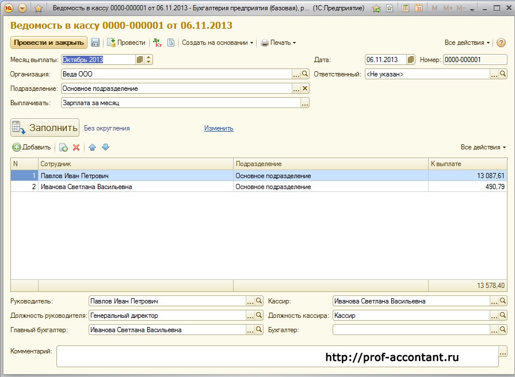
Task: Click the Месяц выплаты field Октябрь 2013
Action: coord(98,60)
